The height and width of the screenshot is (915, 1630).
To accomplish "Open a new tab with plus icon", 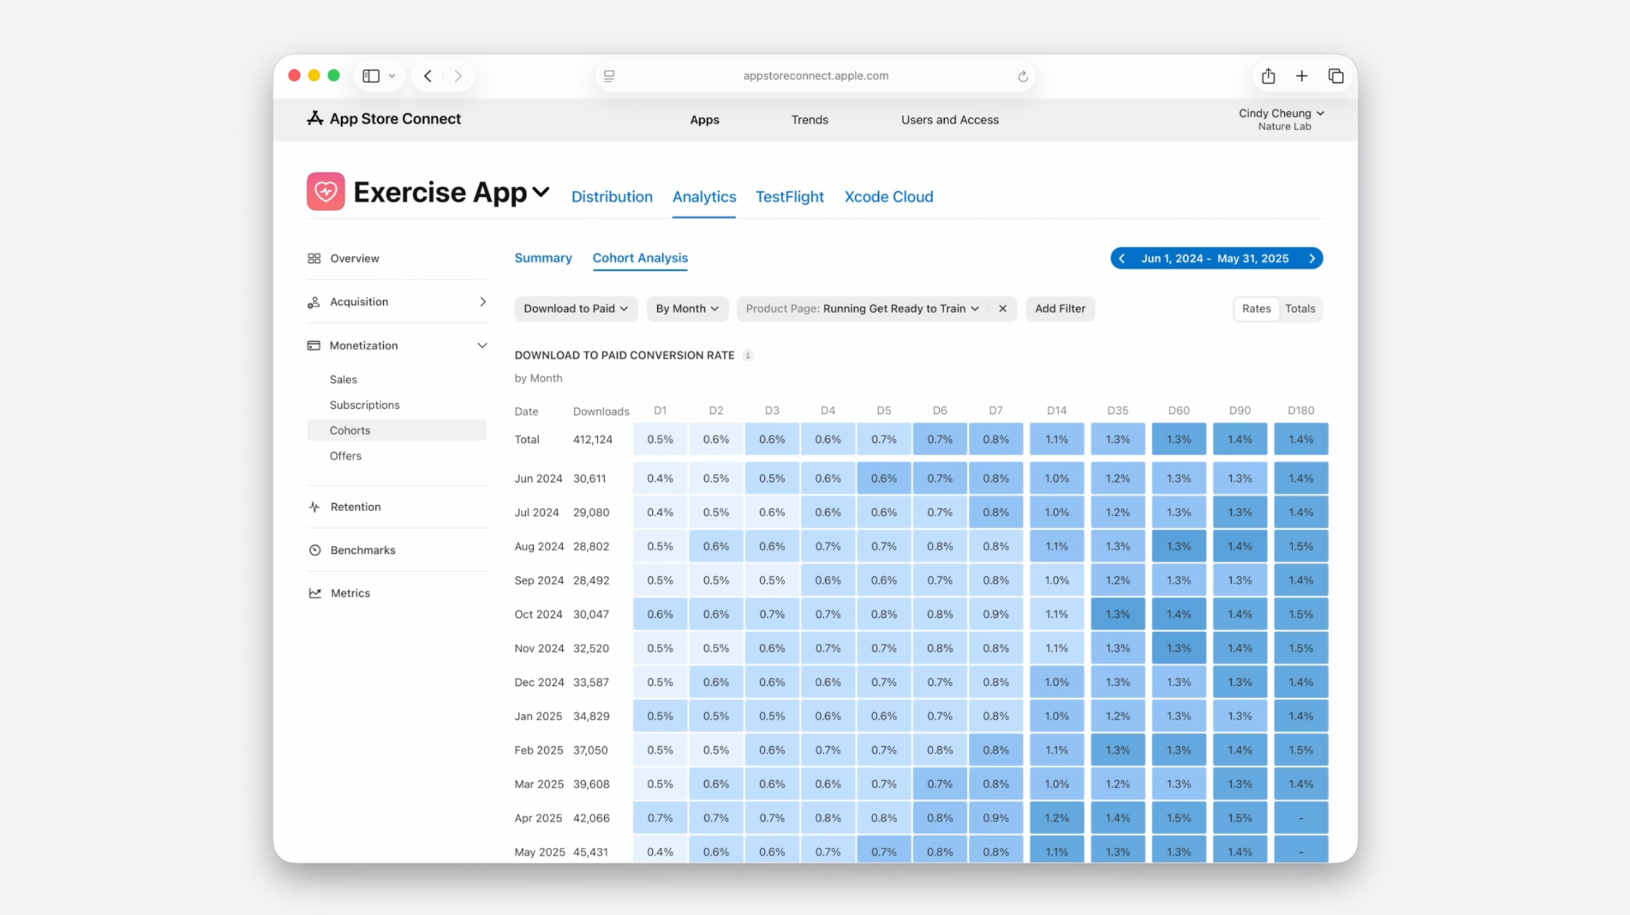I will 1302,77.
